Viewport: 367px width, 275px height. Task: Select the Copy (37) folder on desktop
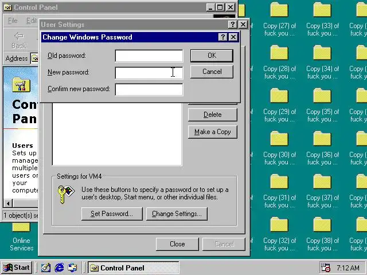point(322,192)
